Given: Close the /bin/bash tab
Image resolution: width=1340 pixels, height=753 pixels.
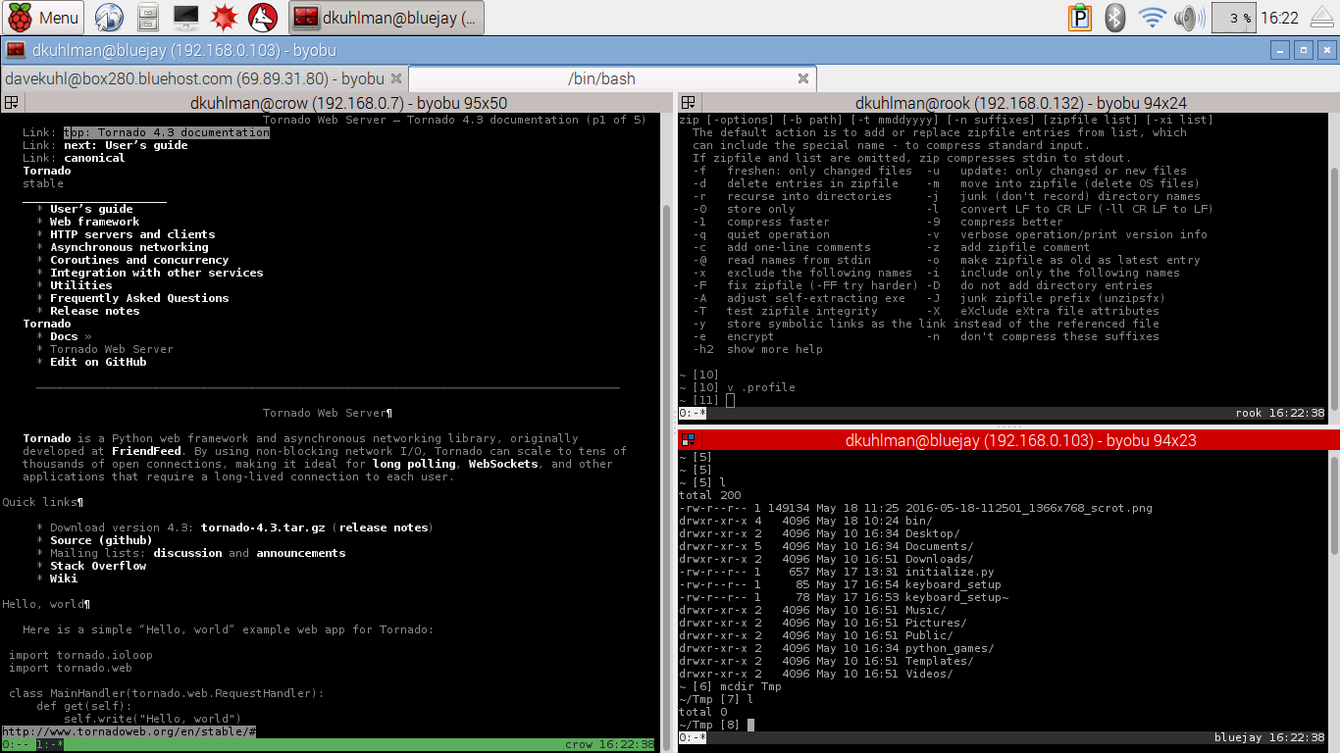Looking at the screenshot, I should coord(803,78).
